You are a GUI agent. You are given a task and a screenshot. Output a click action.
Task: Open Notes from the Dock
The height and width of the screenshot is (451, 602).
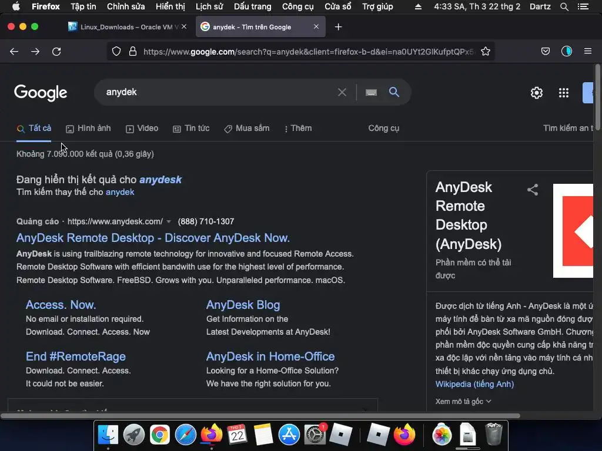pyautogui.click(x=263, y=435)
